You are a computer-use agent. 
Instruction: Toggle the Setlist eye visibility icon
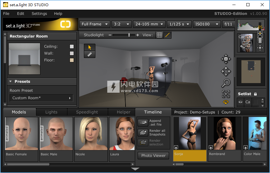pos(240,102)
